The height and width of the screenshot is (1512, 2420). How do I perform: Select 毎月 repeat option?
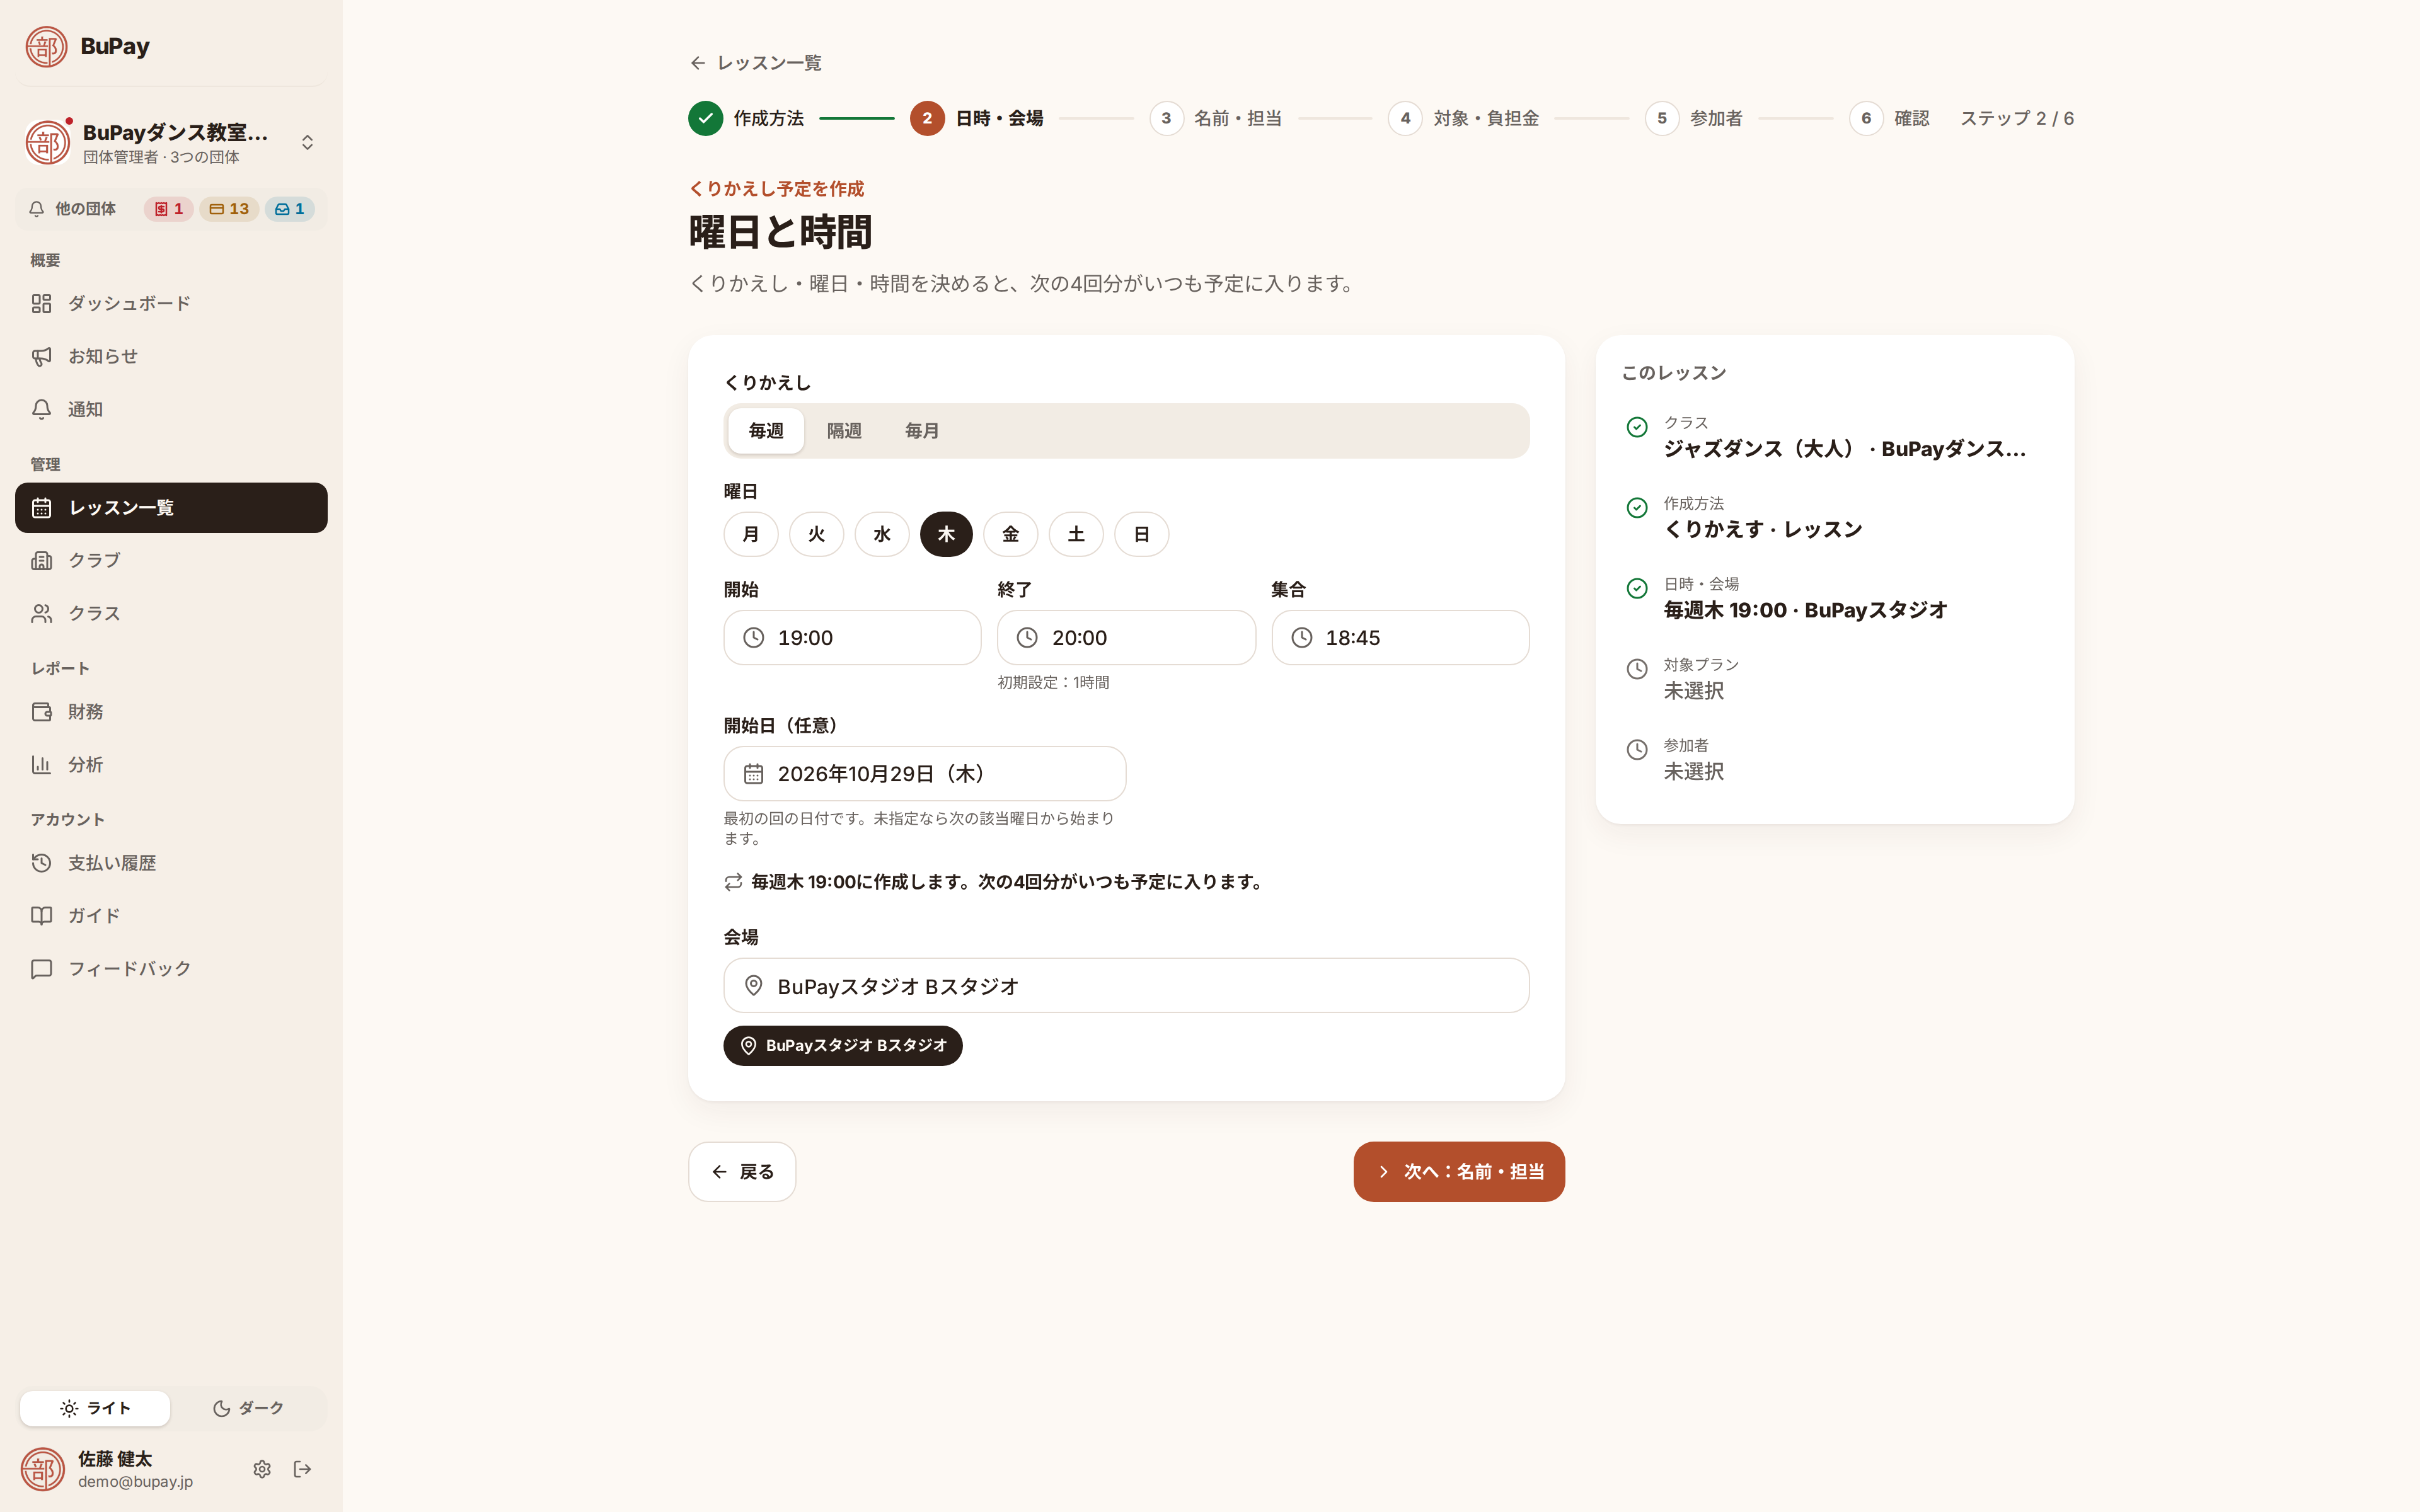pyautogui.click(x=922, y=431)
